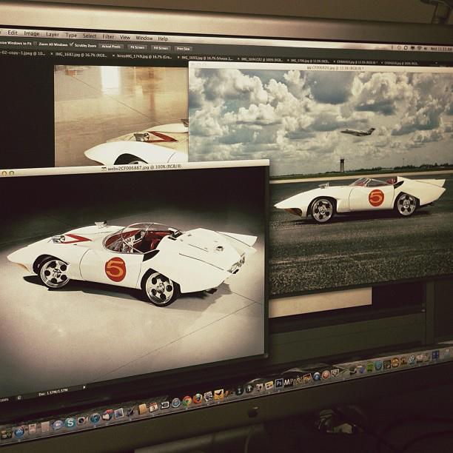Open Firefox from the Dock
453x453 pixels.
click(x=198, y=399)
